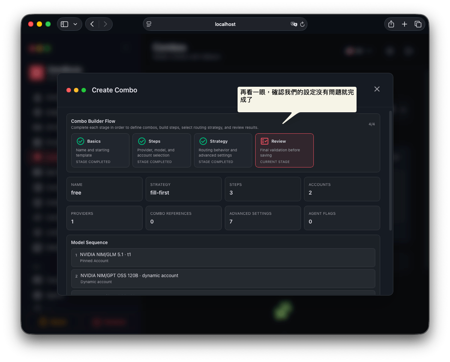Click the NAME card showing free
This screenshot has height=362, width=450.
(104, 189)
